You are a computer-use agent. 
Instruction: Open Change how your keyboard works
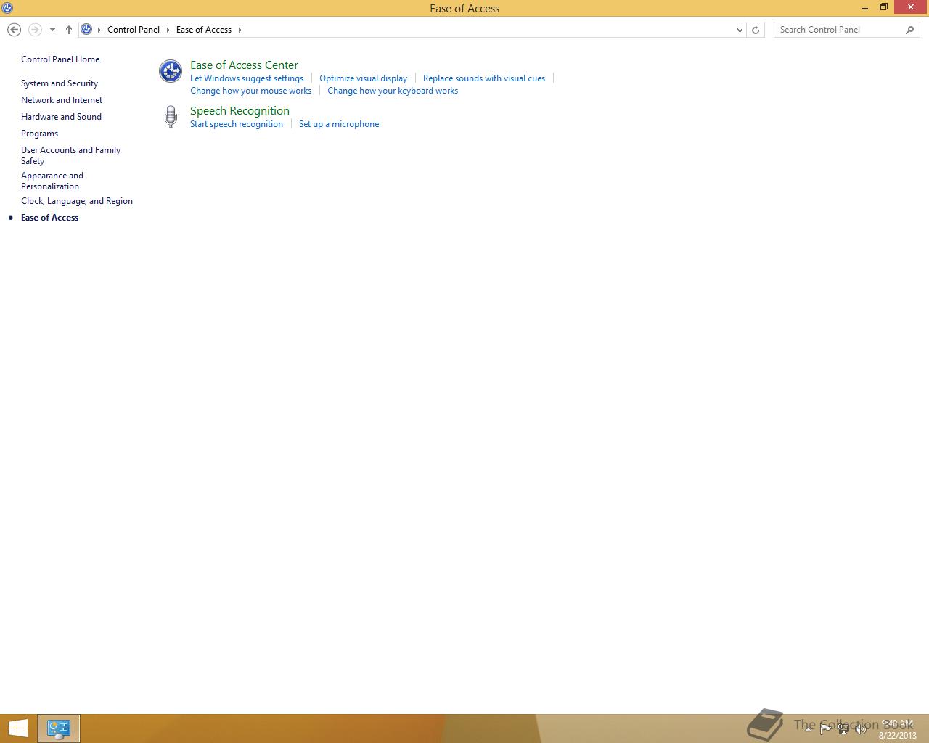(393, 91)
